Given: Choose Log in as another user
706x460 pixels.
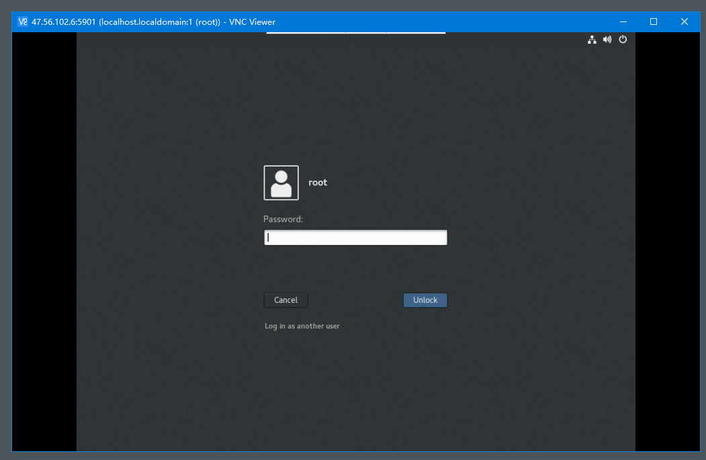Looking at the screenshot, I should (x=302, y=326).
